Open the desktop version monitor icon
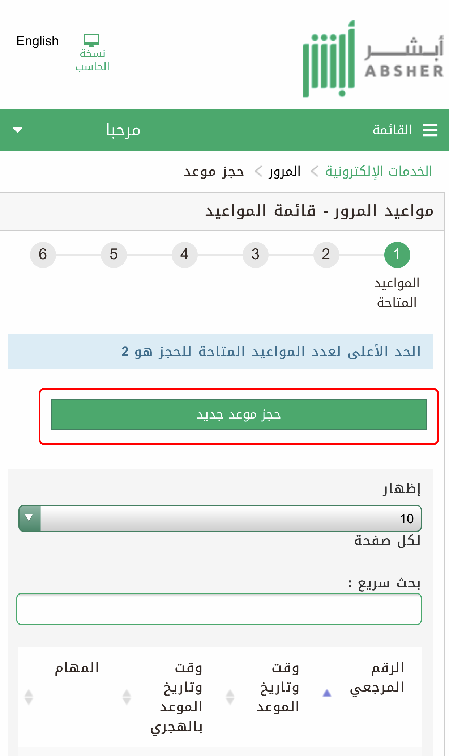Image resolution: width=449 pixels, height=756 pixels. click(91, 40)
